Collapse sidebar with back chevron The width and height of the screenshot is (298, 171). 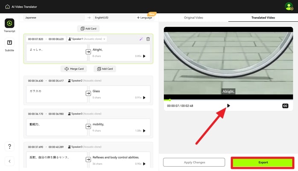coord(9,161)
